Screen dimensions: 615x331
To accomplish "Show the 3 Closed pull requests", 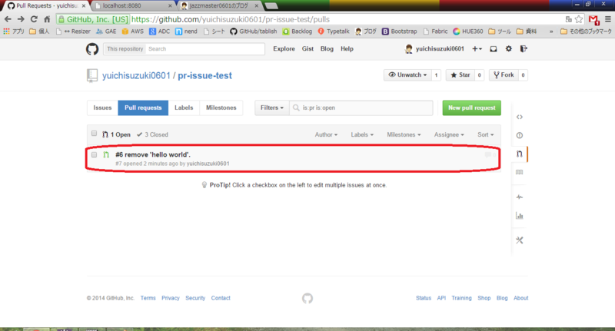I will tap(152, 134).
